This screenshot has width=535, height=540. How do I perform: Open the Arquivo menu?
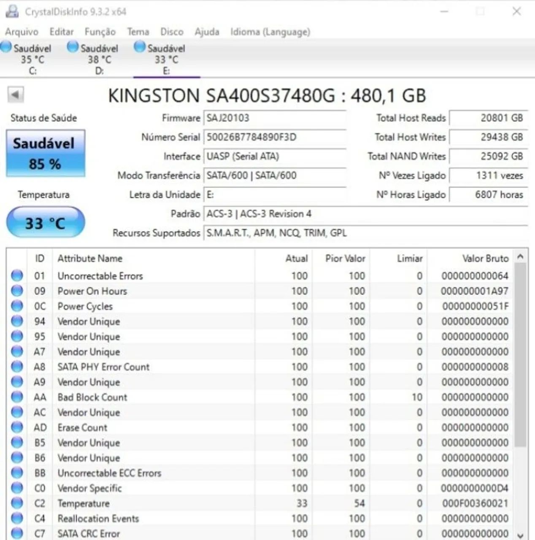click(22, 32)
